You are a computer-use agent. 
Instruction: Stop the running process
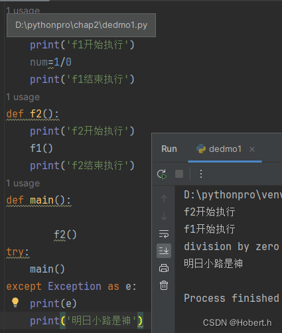(x=179, y=174)
